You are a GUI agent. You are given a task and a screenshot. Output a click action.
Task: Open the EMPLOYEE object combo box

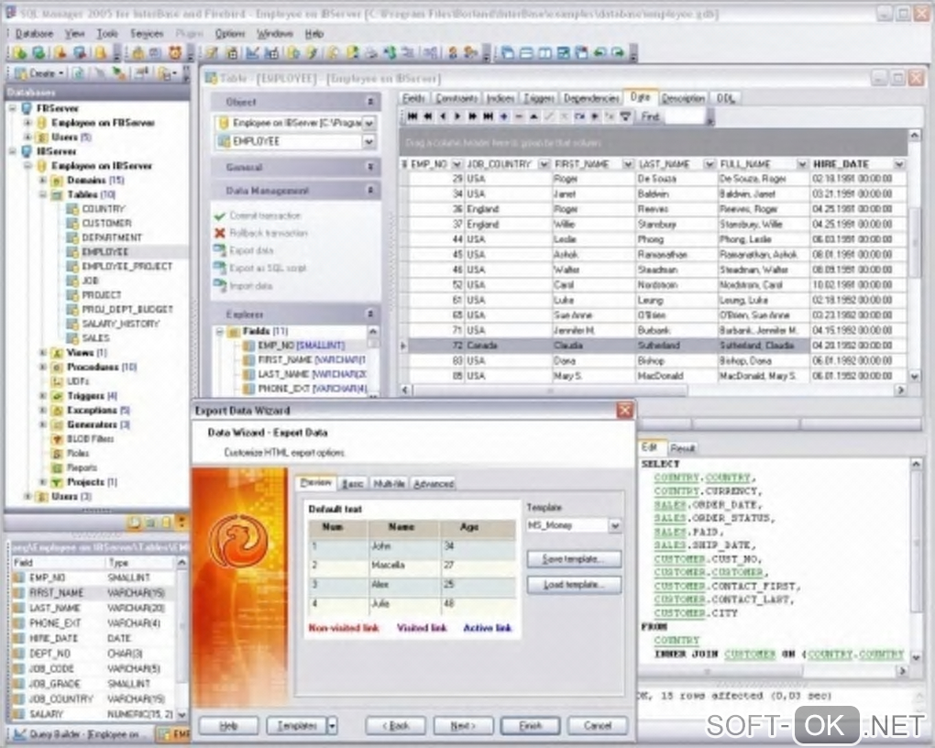point(369,141)
